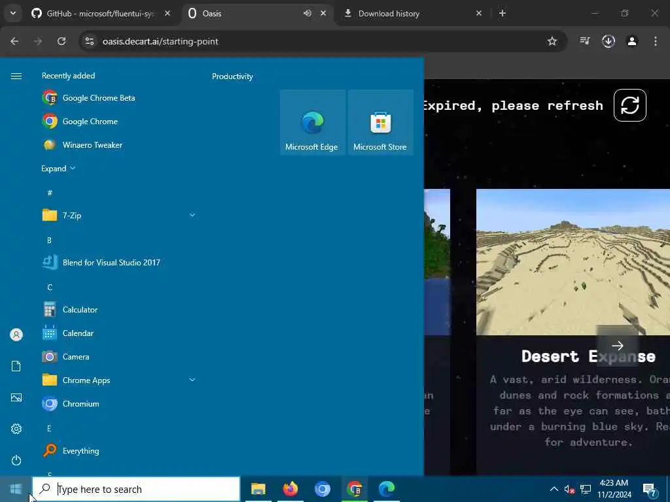The height and width of the screenshot is (502, 670).
Task: Open the clock showing 4:23 AM
Action: (614, 489)
